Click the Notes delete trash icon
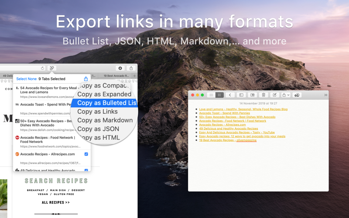The width and height of the screenshot is (349, 218). (263, 95)
